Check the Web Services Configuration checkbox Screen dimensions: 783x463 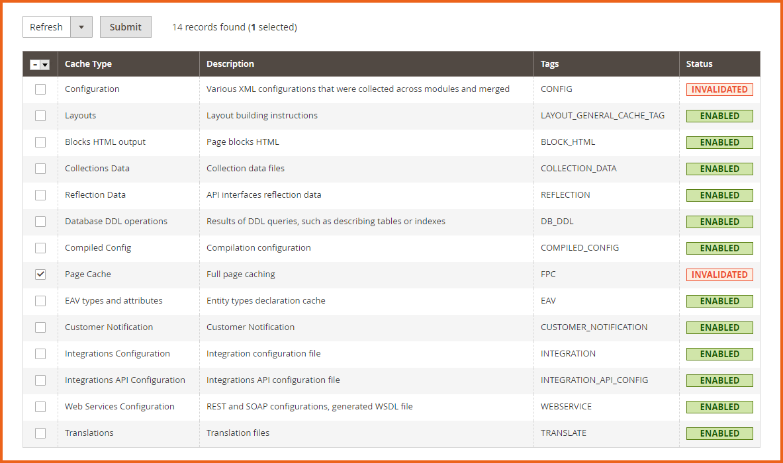(40, 406)
